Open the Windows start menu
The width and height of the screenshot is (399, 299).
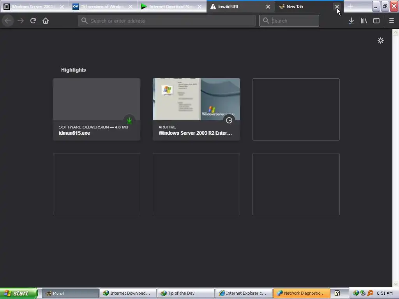[x=19, y=293]
